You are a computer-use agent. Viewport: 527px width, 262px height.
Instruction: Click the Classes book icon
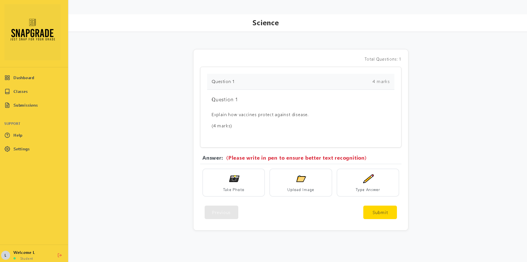[7, 91]
